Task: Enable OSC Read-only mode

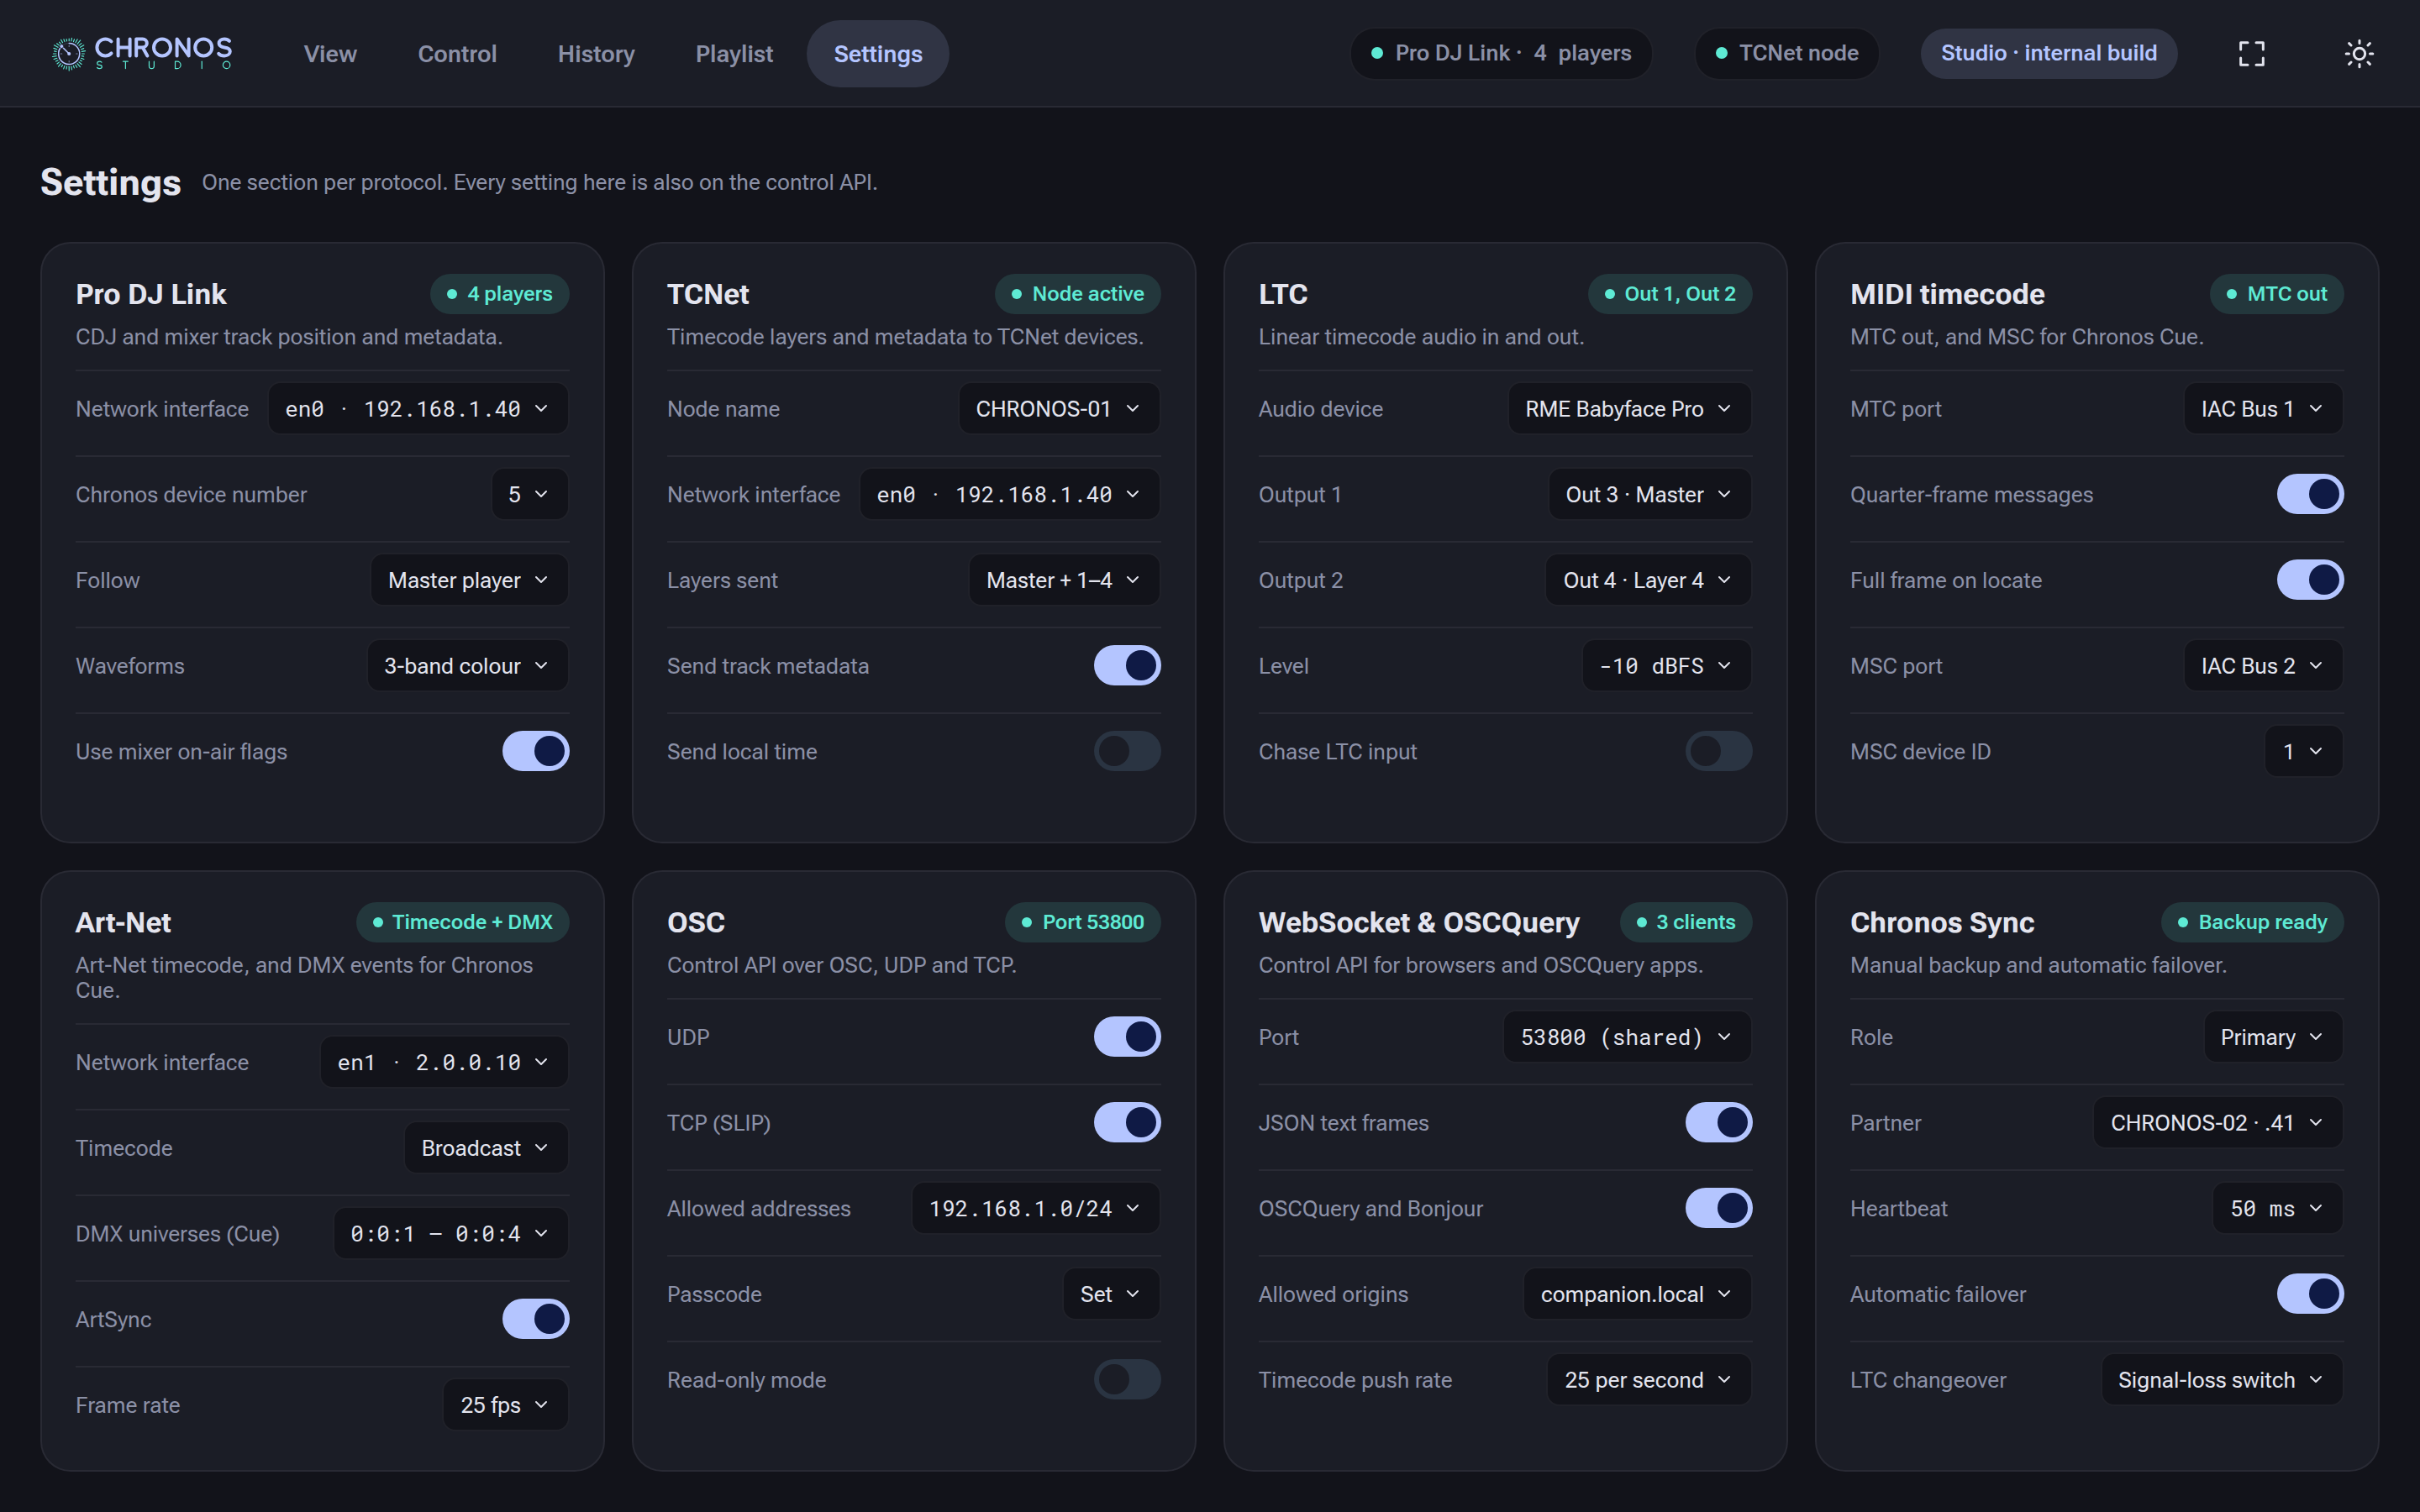Action: coord(1127,1379)
